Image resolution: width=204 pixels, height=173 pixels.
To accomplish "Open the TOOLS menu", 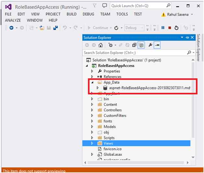I will [122, 14].
